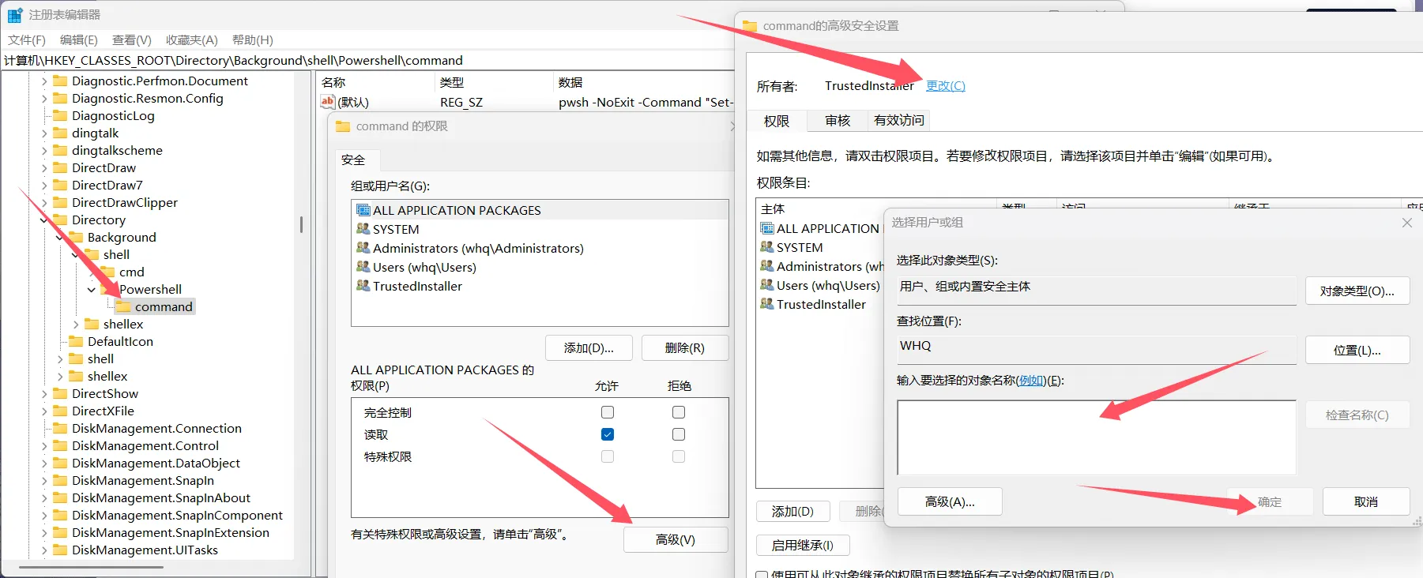Select ALL APPLICATION PACKAGES icon in command permissions
Viewport: 1423px width, 578px height.
[x=363, y=210]
